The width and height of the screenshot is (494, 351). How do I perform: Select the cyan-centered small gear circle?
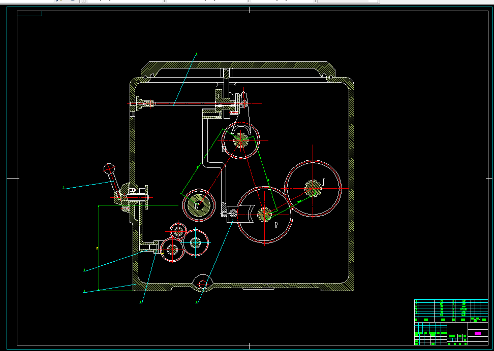pos(196,242)
